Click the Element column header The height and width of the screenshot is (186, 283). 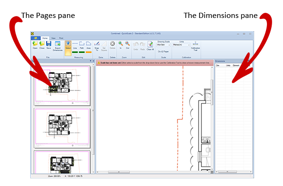(x=236, y=65)
